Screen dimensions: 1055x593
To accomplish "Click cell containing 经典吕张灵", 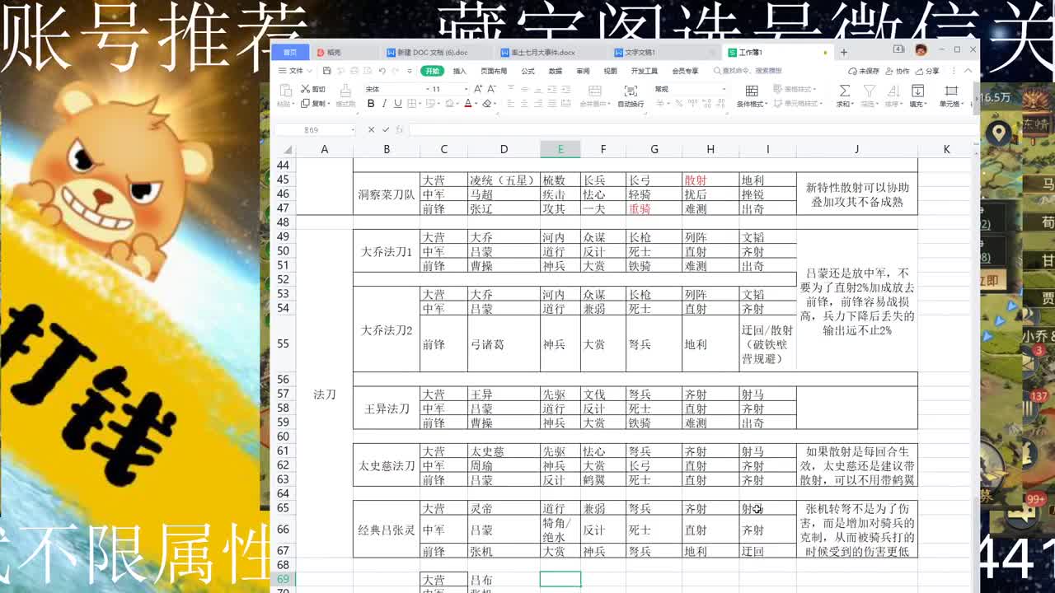I will (x=387, y=530).
